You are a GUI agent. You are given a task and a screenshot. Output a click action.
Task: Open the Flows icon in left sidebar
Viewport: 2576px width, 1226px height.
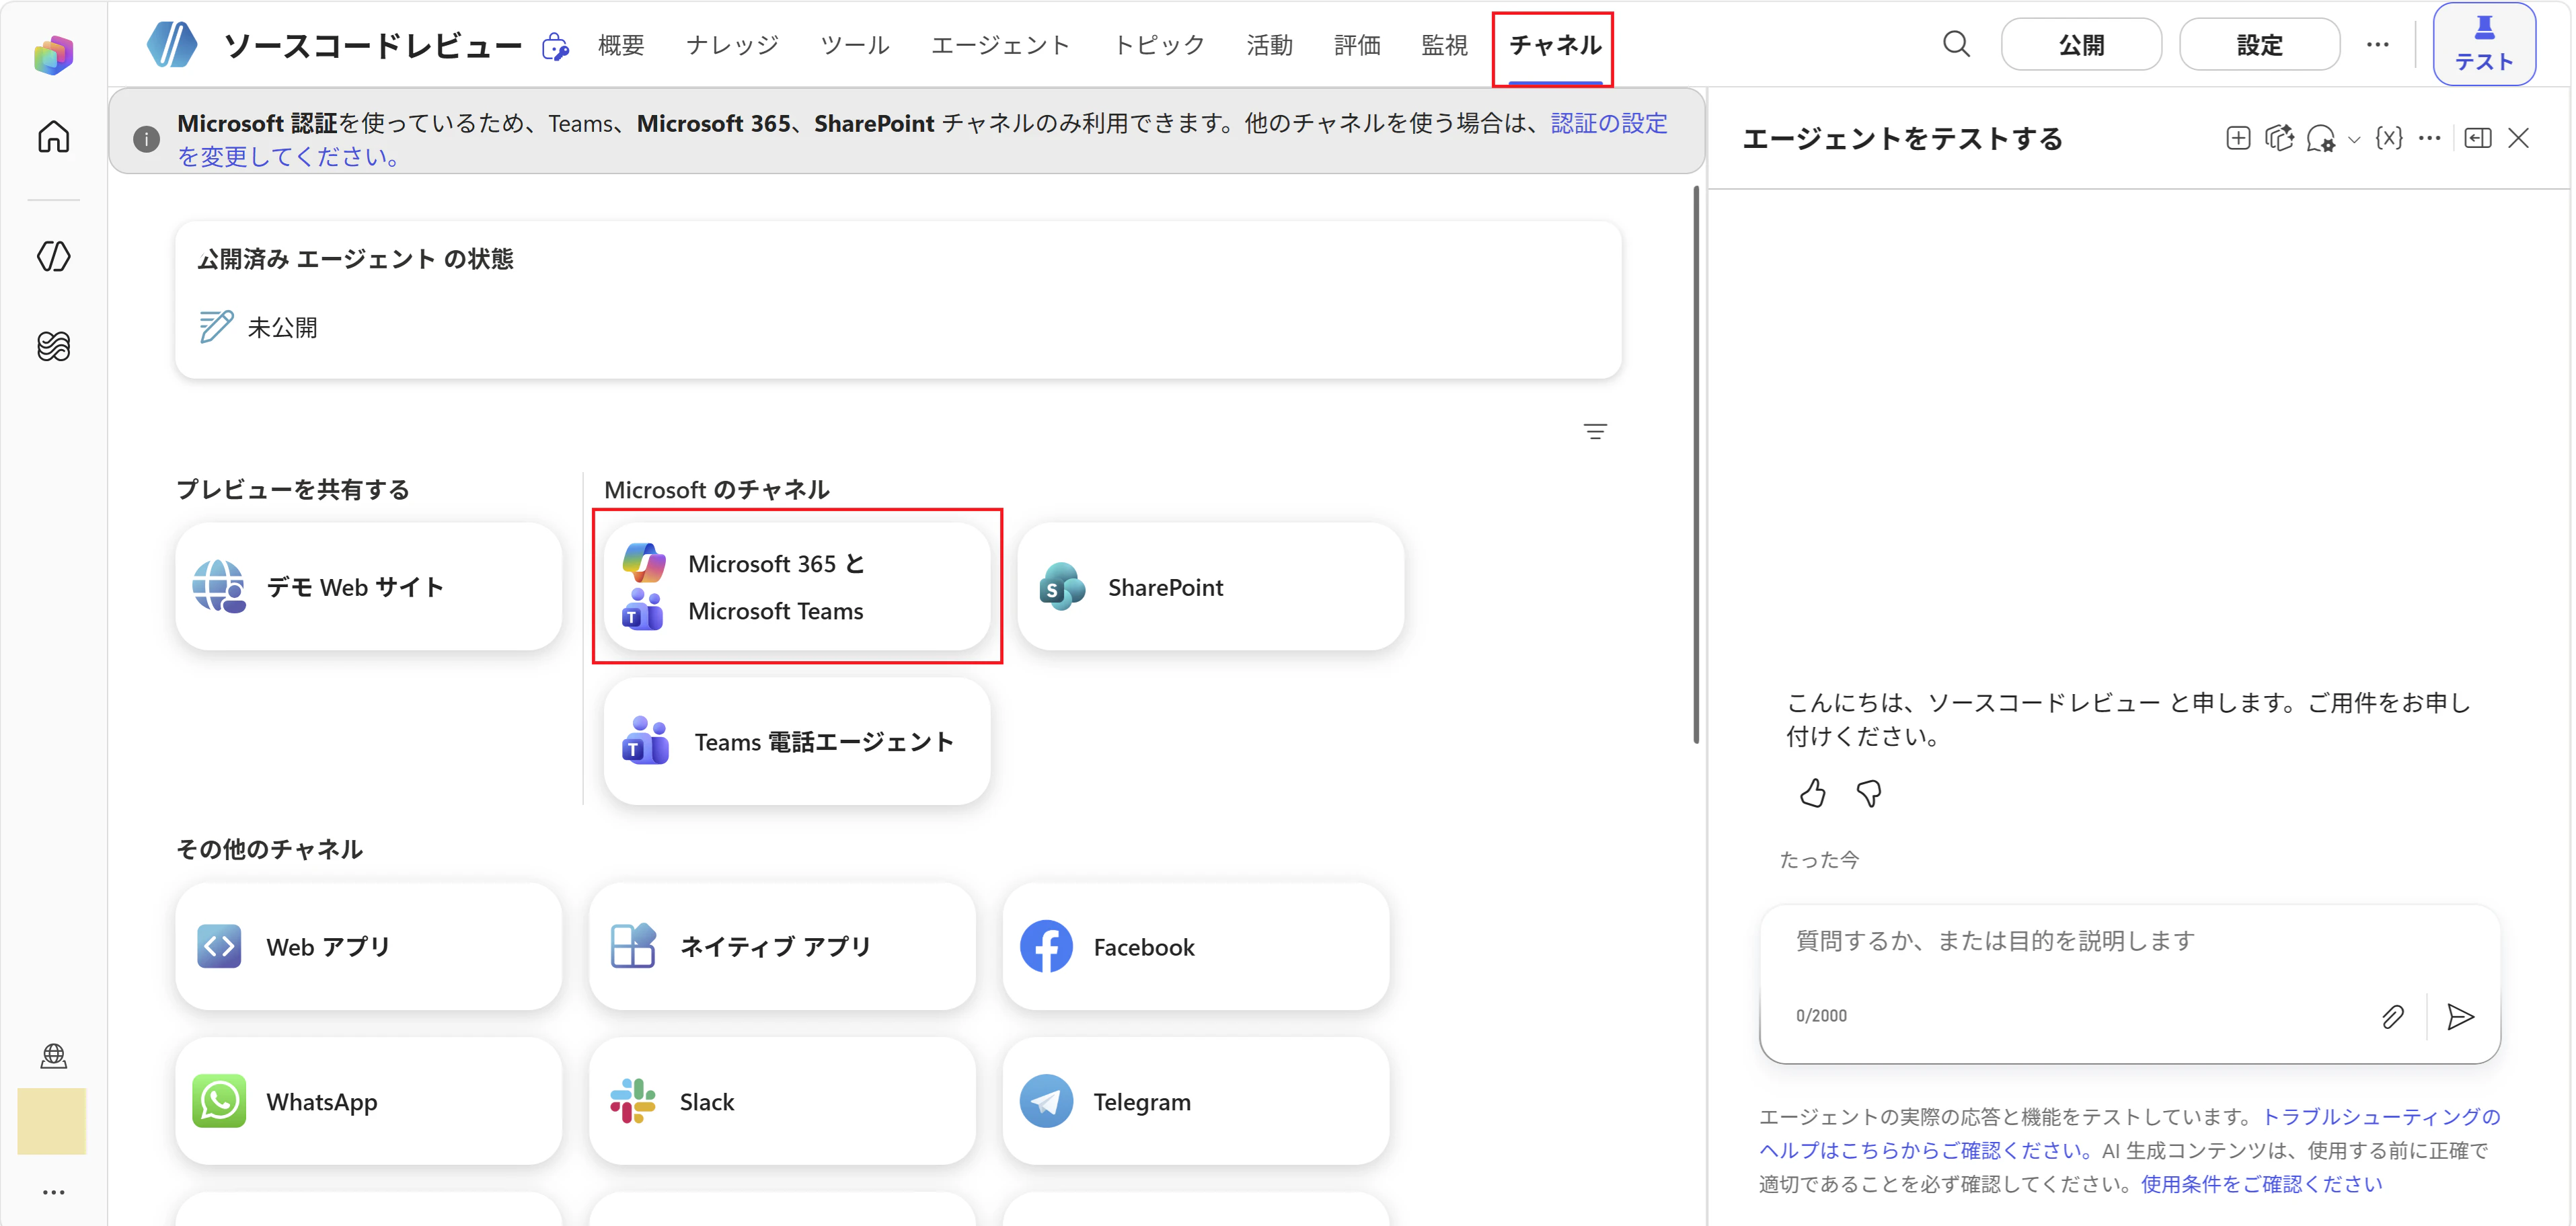click(x=54, y=346)
